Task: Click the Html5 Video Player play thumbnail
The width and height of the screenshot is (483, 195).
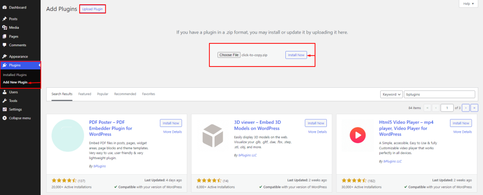Action: coord(358,135)
